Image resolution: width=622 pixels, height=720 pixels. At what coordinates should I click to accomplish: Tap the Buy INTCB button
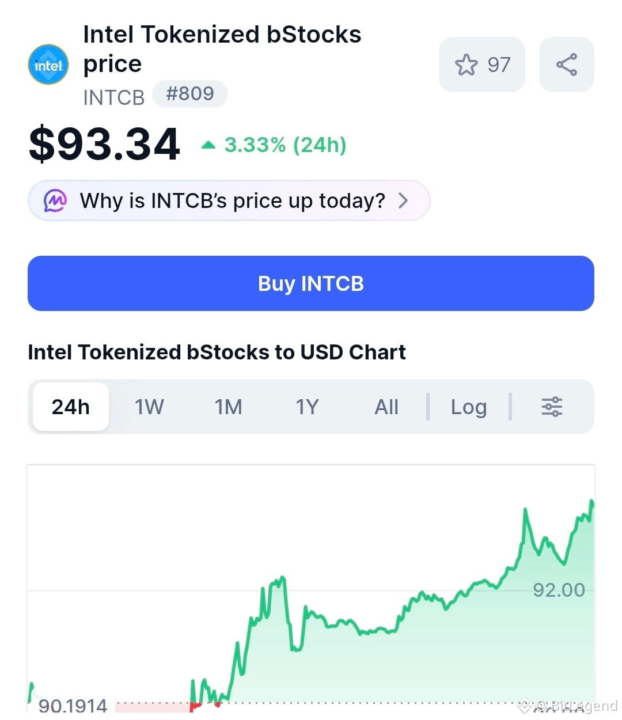pyautogui.click(x=311, y=283)
